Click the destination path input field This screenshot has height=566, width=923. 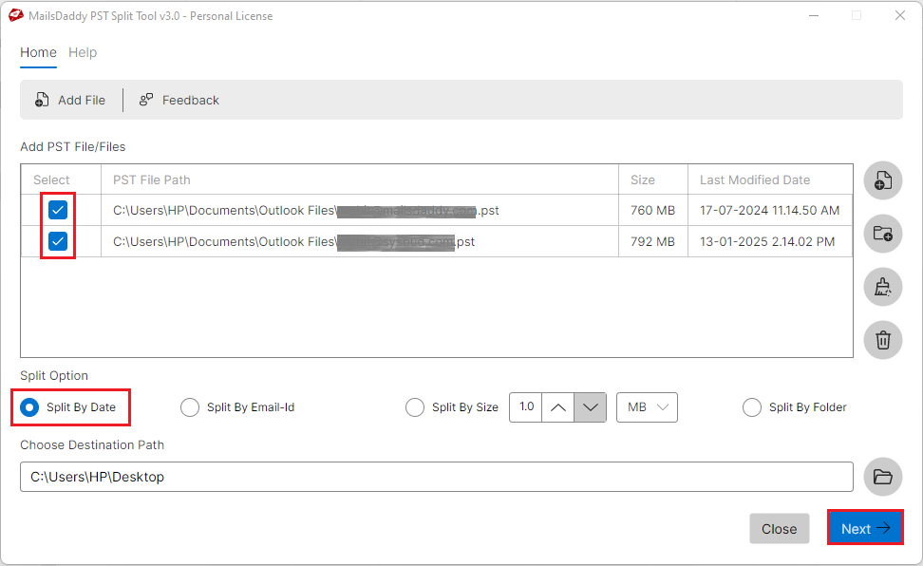pos(436,477)
